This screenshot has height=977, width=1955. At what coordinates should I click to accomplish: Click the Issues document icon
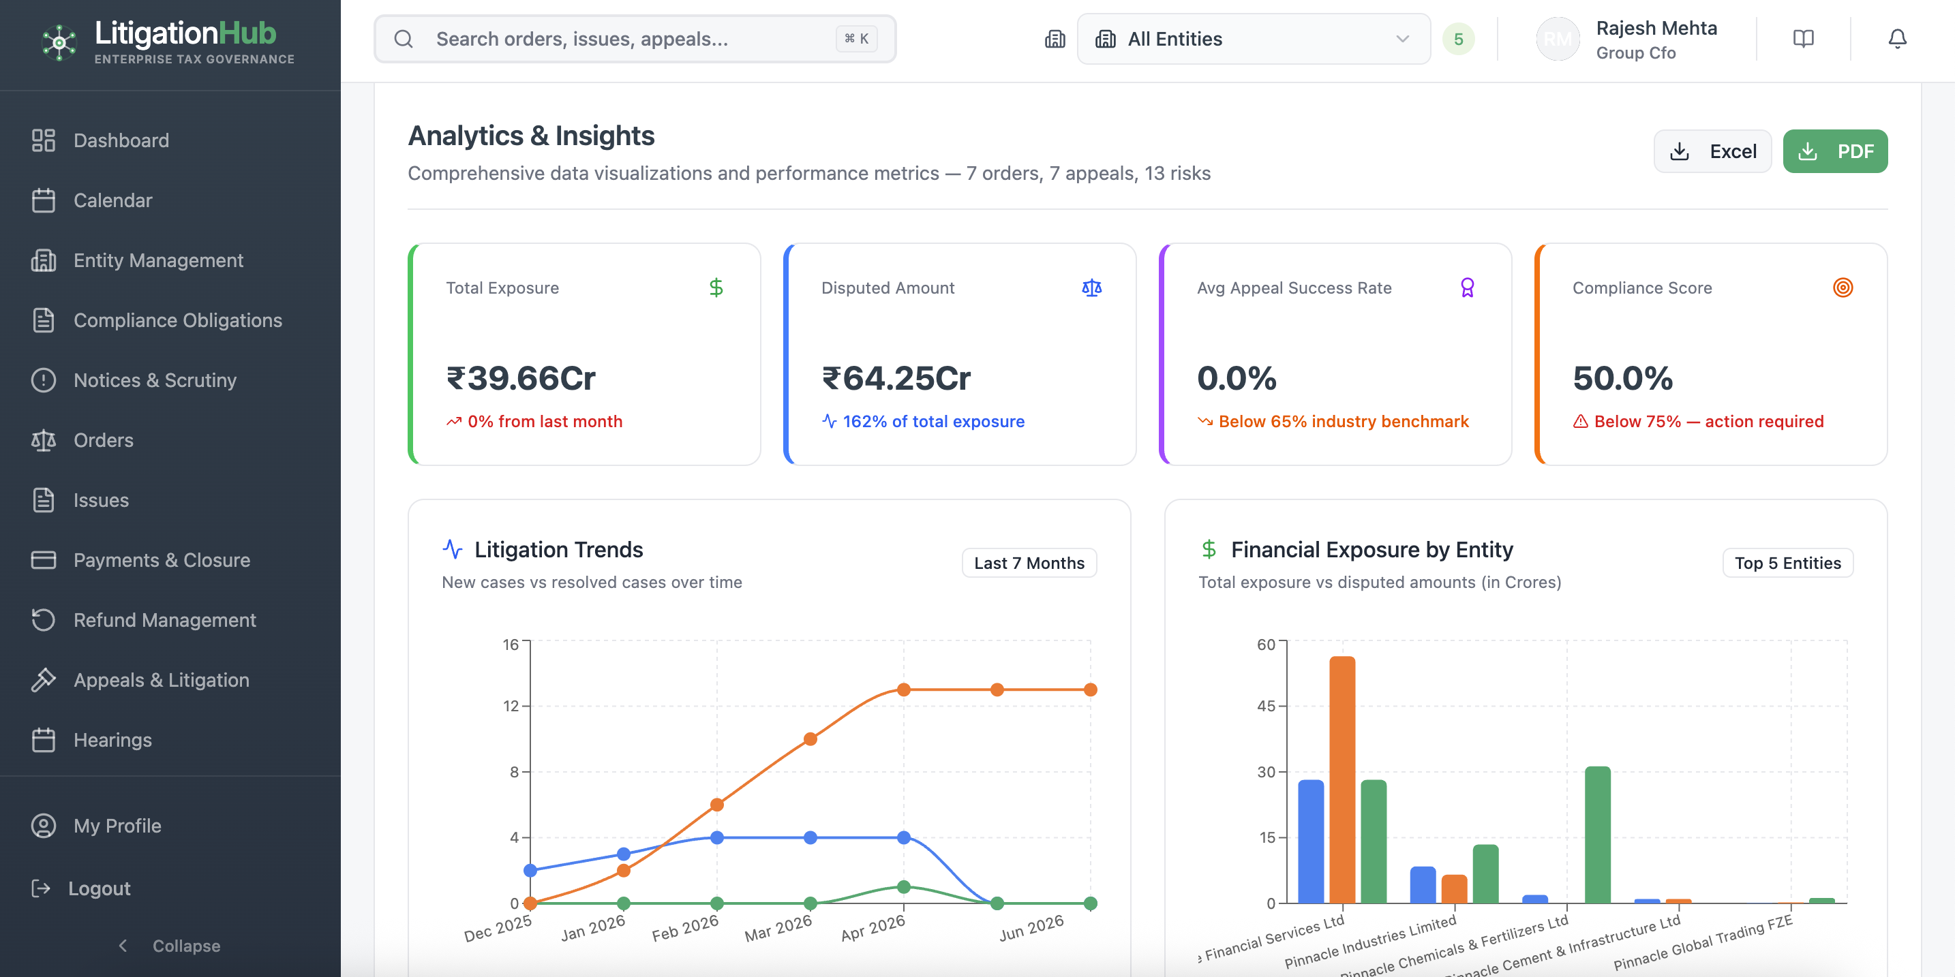(x=43, y=500)
